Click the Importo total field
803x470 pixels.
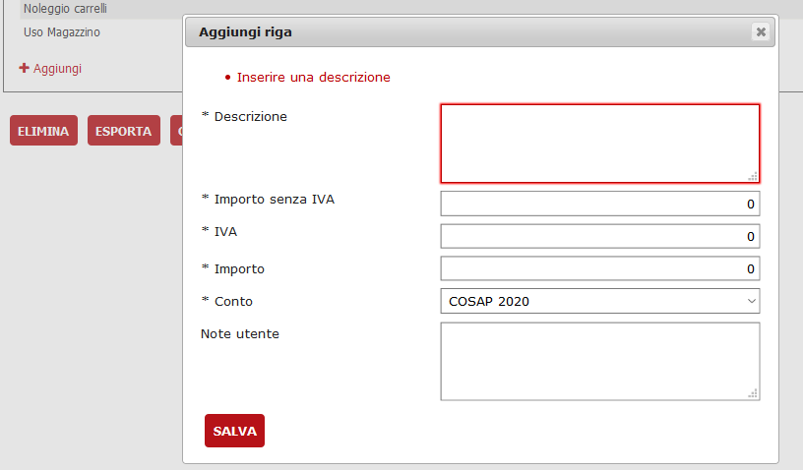coord(599,268)
